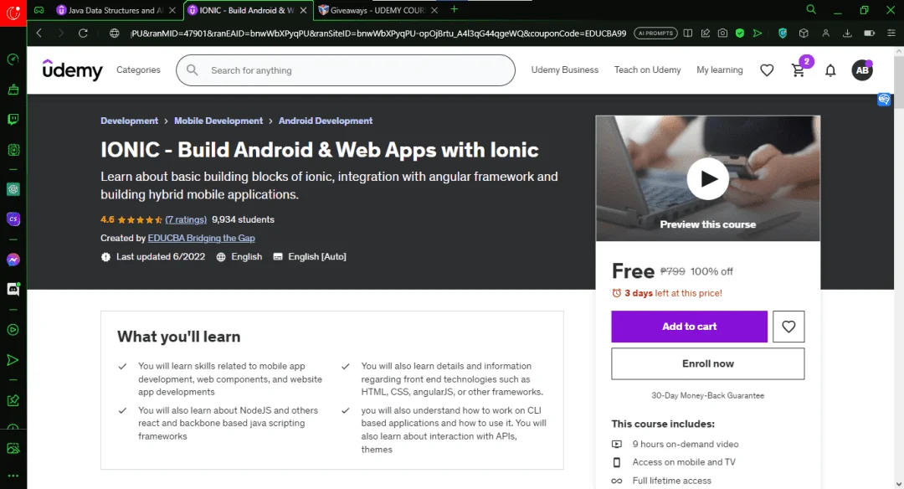The width and height of the screenshot is (904, 489).
Task: Open the Categories menu
Action: click(x=138, y=69)
